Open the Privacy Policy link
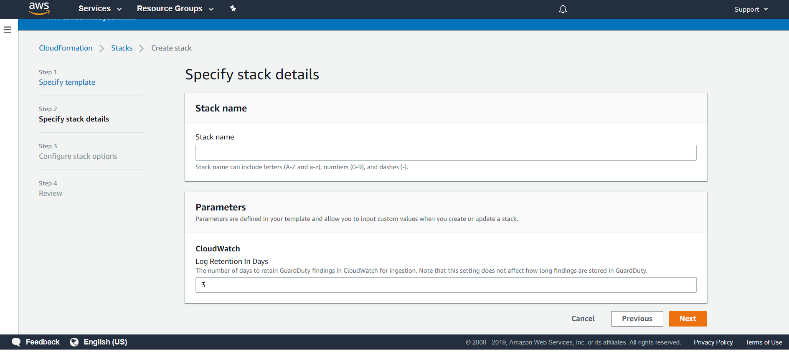This screenshot has width=789, height=352. pyautogui.click(x=713, y=342)
